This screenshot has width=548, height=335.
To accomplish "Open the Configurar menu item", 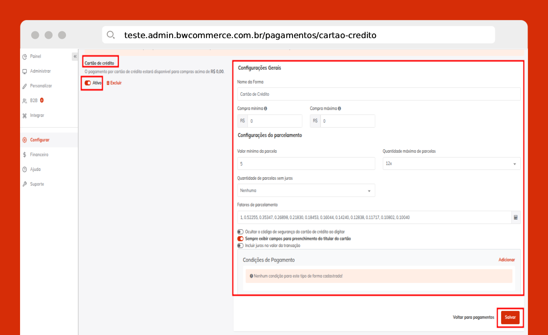I will pos(40,140).
